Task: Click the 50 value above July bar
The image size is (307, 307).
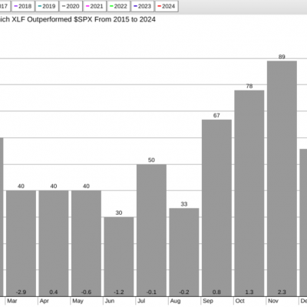Action: [151, 160]
